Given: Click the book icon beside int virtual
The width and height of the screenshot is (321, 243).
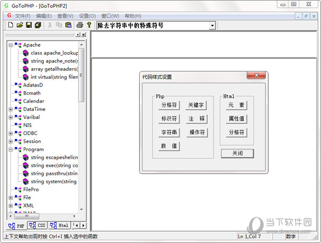Looking at the screenshot, I should tap(26, 77).
